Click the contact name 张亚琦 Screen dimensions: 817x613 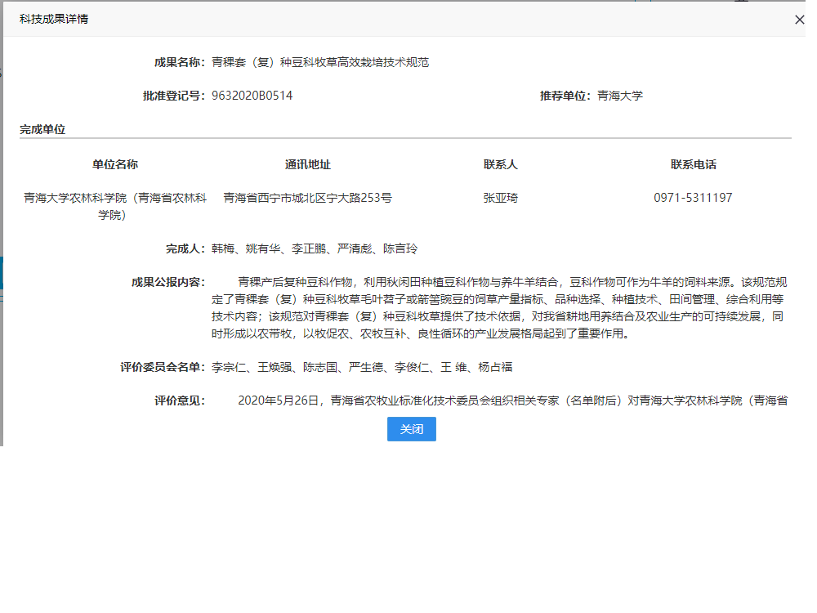501,198
